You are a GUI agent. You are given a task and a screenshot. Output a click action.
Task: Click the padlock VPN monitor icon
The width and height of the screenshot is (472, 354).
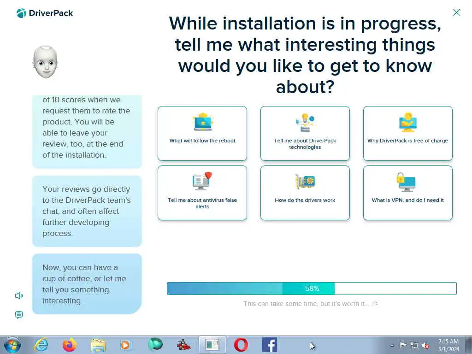pos(406,182)
